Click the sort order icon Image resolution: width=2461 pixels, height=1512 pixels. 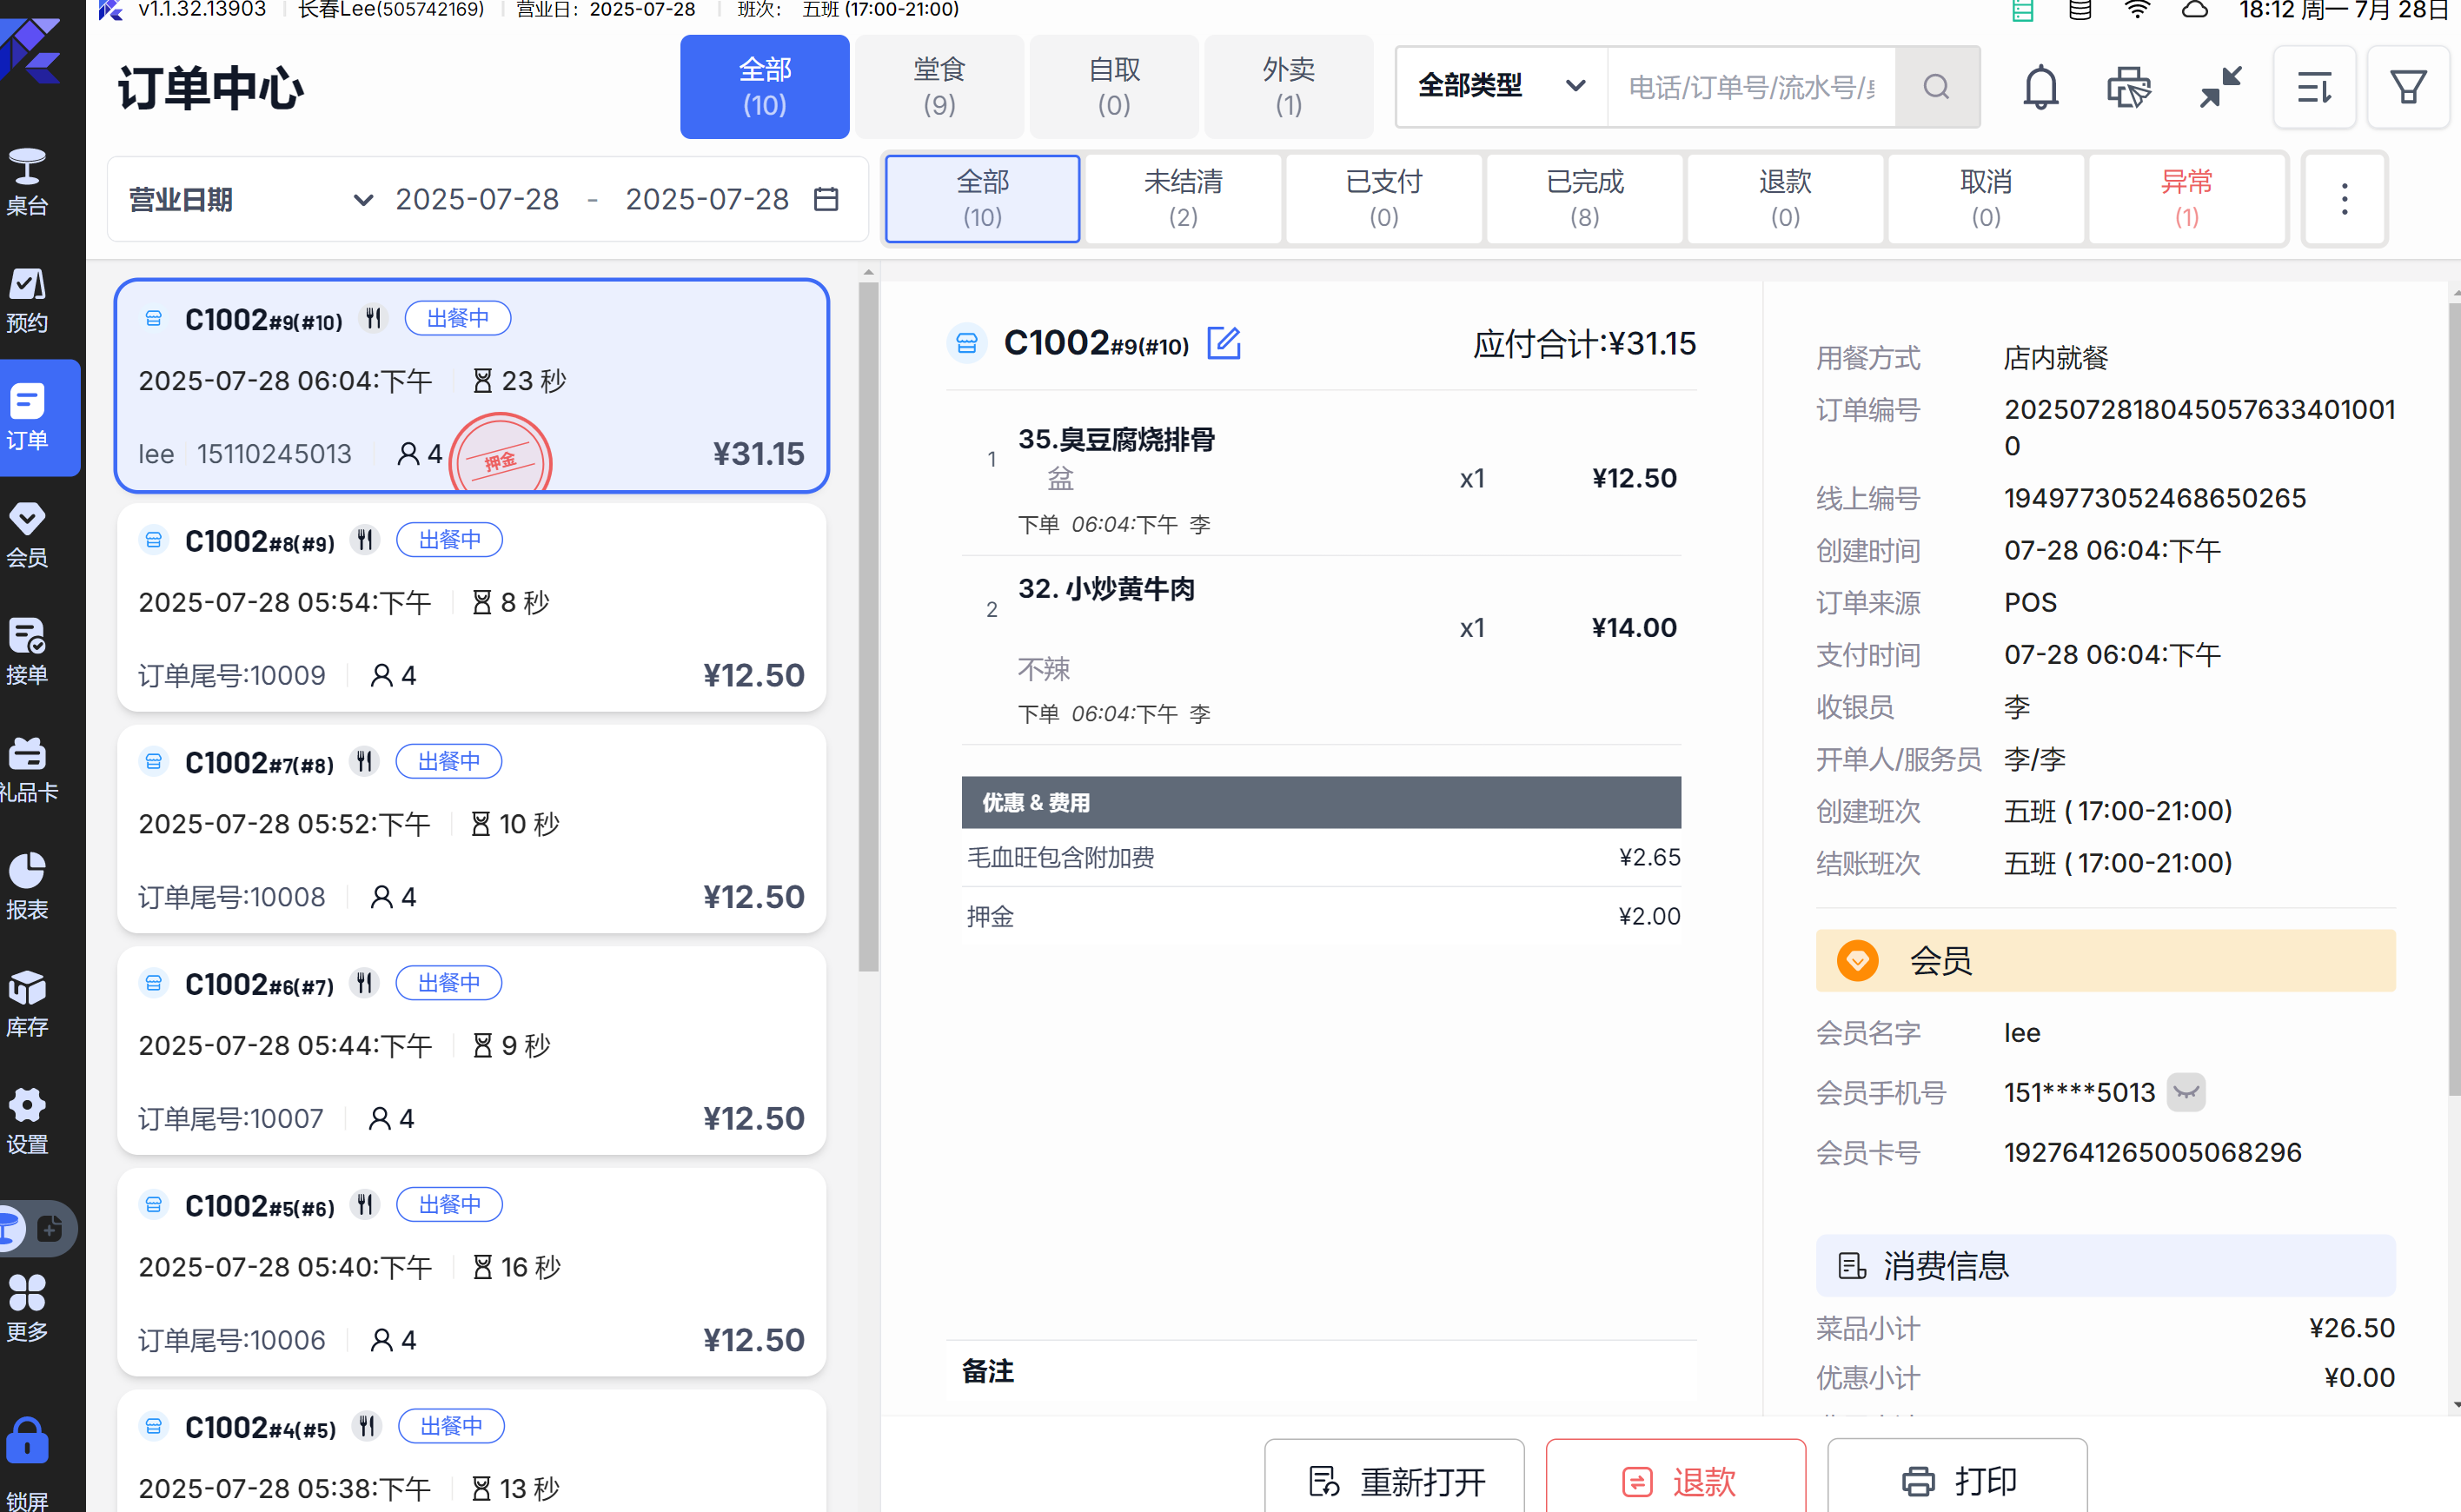tap(2314, 88)
